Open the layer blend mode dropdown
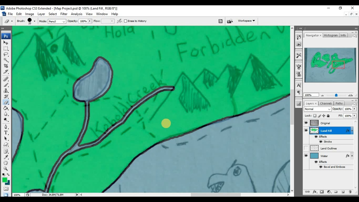This screenshot has height=202, width=359. (317, 109)
